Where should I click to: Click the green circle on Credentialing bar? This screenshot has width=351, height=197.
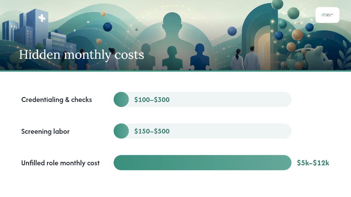(x=121, y=99)
